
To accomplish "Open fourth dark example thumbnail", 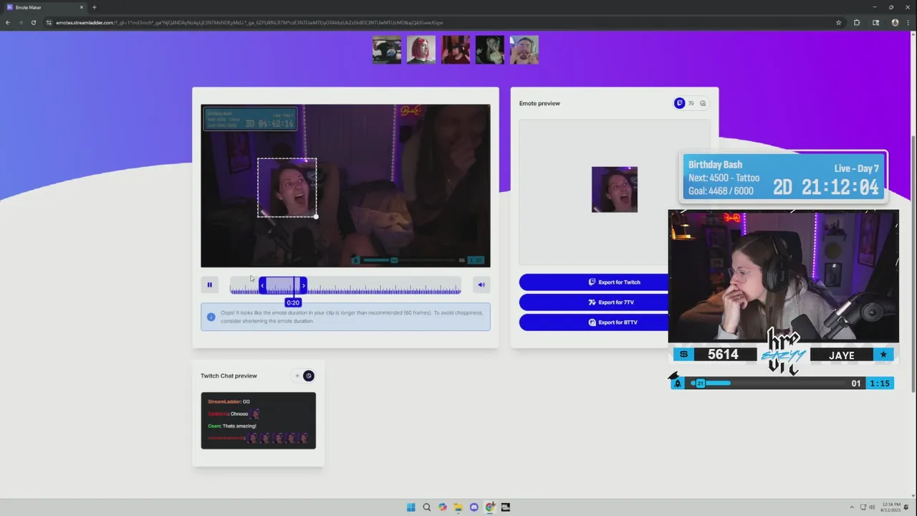I will (490, 50).
